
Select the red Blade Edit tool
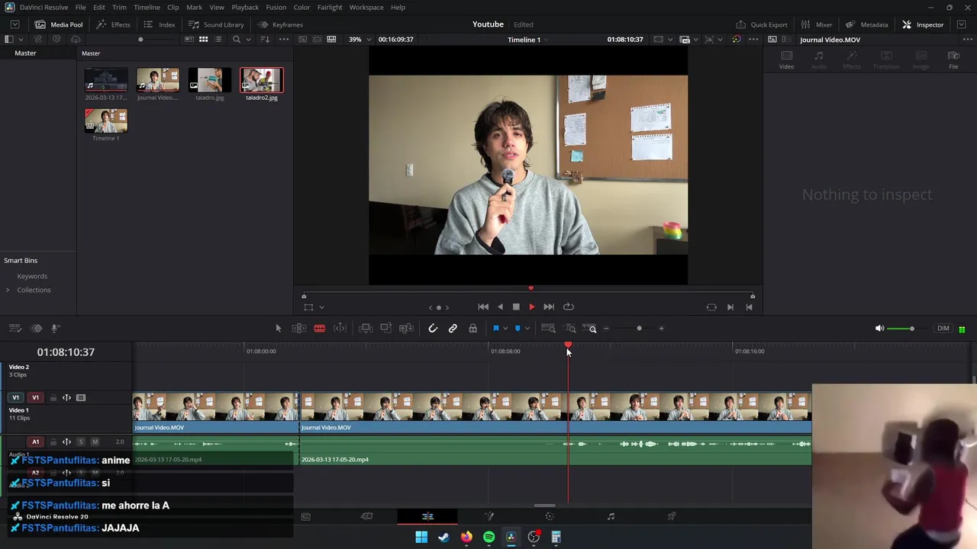click(x=320, y=329)
